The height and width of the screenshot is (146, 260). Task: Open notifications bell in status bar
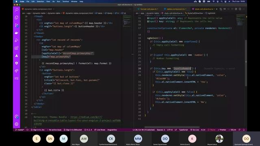[x=244, y=130]
